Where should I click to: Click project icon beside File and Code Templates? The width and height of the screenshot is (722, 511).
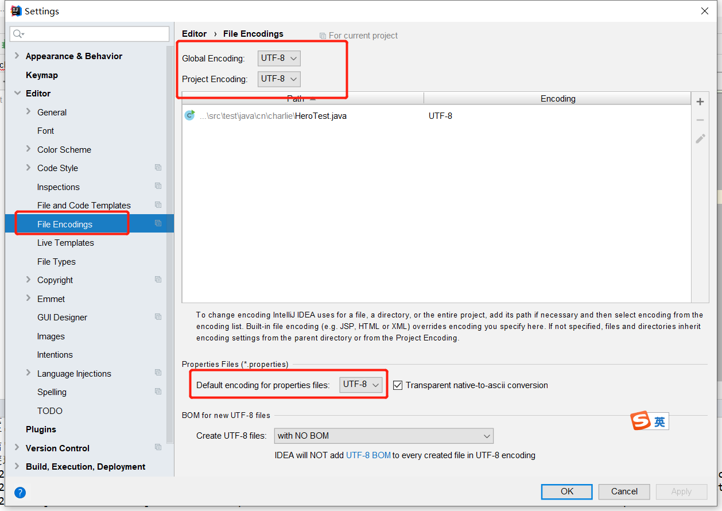coord(158,205)
